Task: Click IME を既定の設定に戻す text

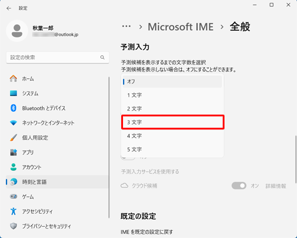Action: pos(147,231)
